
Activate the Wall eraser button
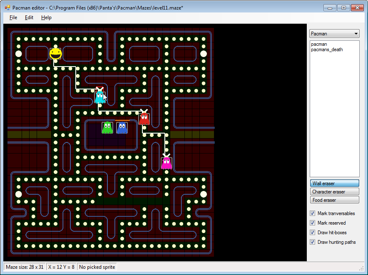coord(334,183)
